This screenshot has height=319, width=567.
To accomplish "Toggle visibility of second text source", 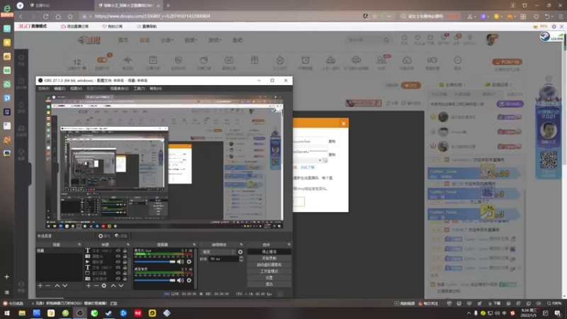I will point(118,267).
